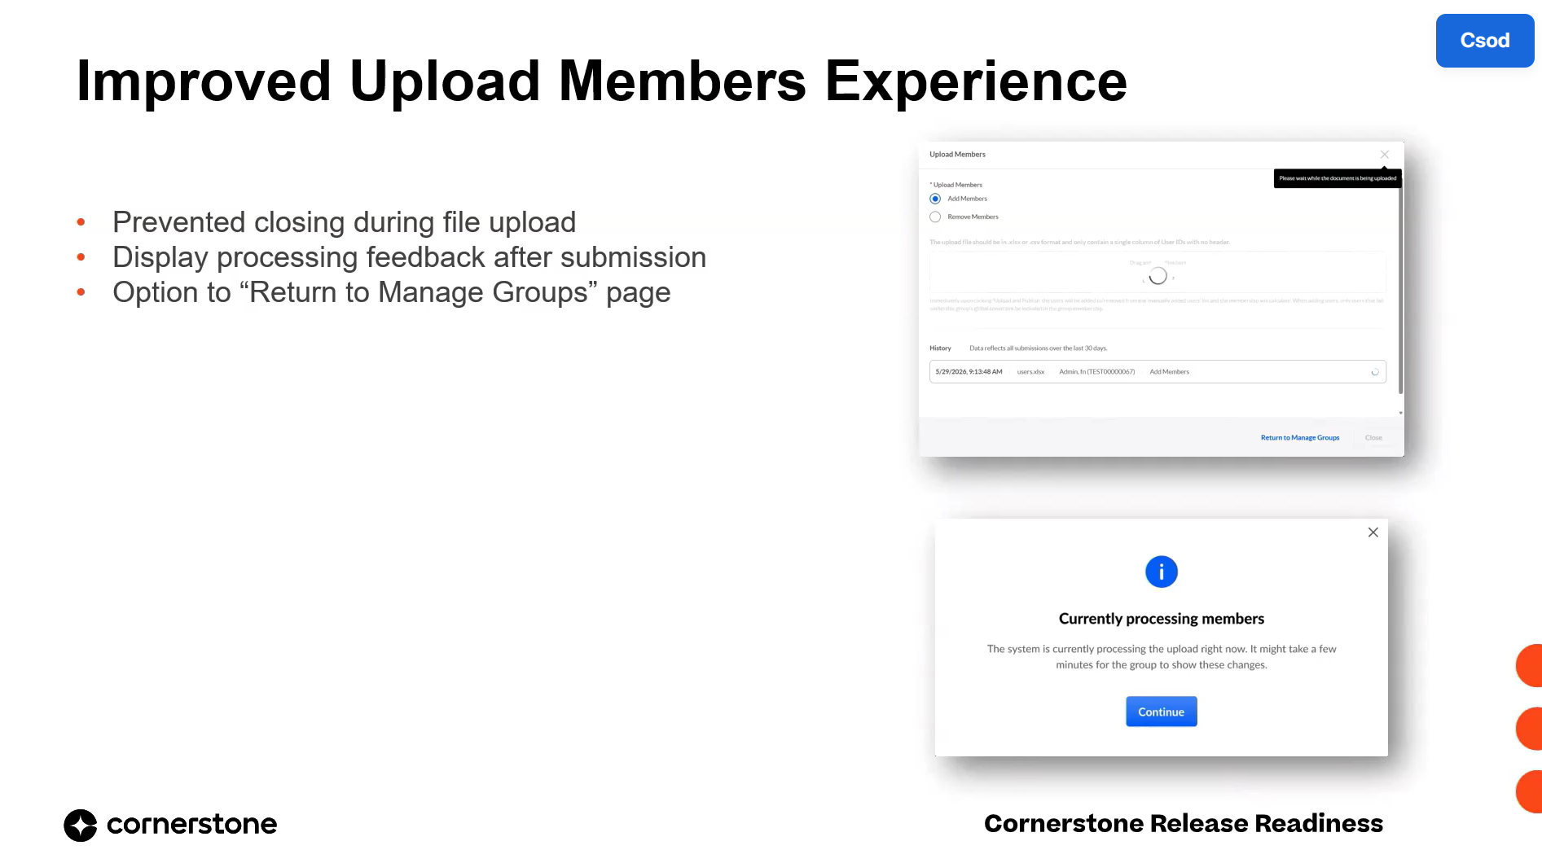Select the Remove Members radio button
Screen dimensions: 1542x863
(x=935, y=217)
